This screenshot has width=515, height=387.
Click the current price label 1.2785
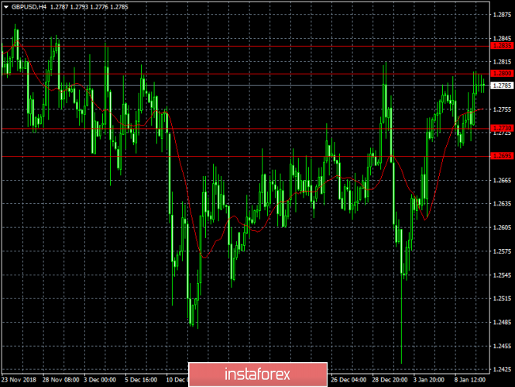[x=502, y=85]
